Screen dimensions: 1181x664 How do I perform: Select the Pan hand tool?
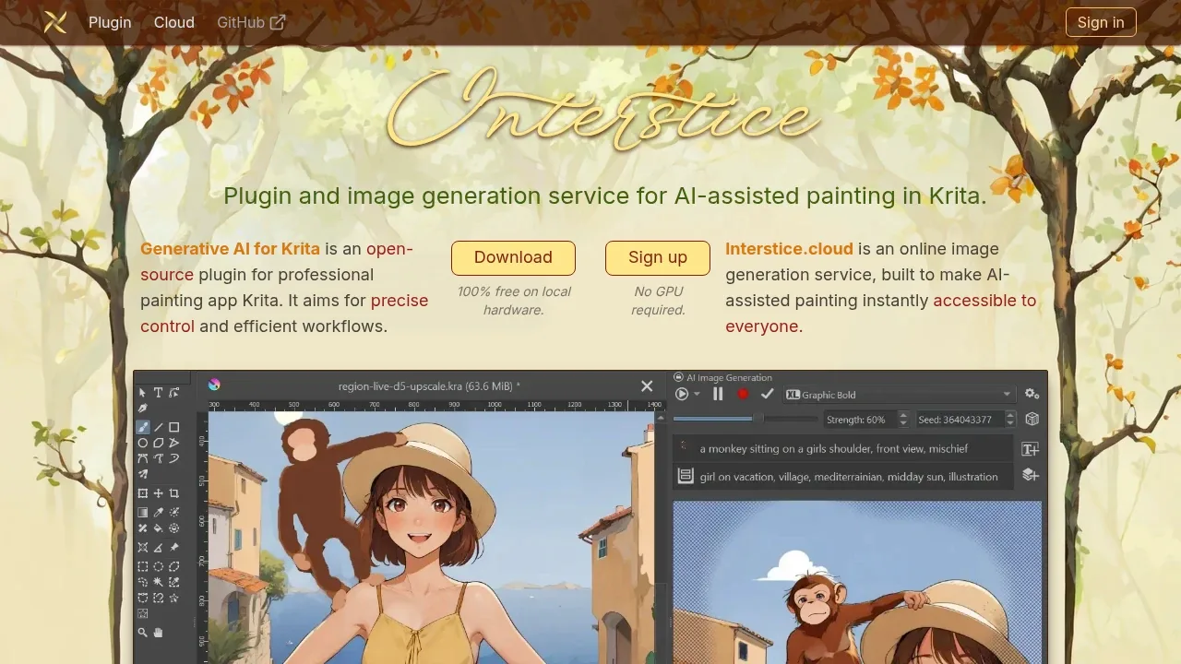tap(158, 633)
